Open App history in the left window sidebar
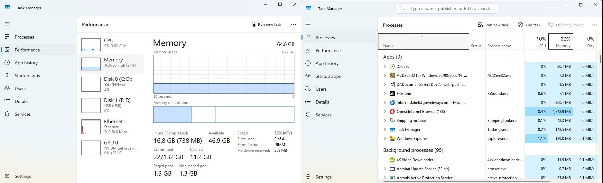Image resolution: width=603 pixels, height=183 pixels. click(x=26, y=63)
